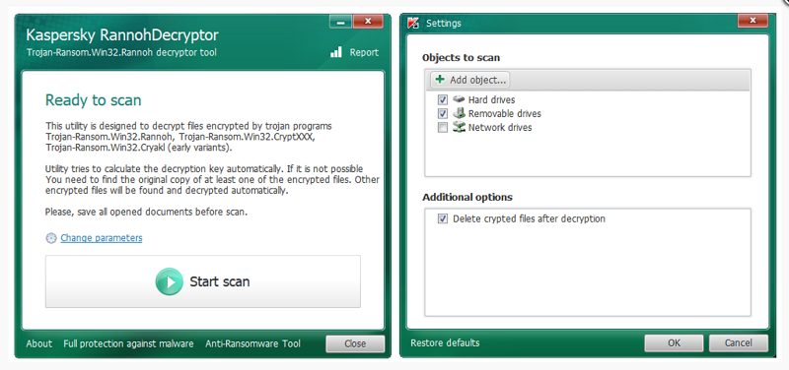Start the scan with Start scan button
Screen dimensions: 789x370
(203, 281)
